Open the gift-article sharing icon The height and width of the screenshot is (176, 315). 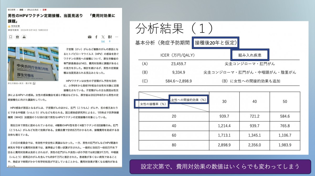point(17,37)
